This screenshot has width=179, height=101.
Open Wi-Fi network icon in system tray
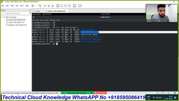click(154, 98)
